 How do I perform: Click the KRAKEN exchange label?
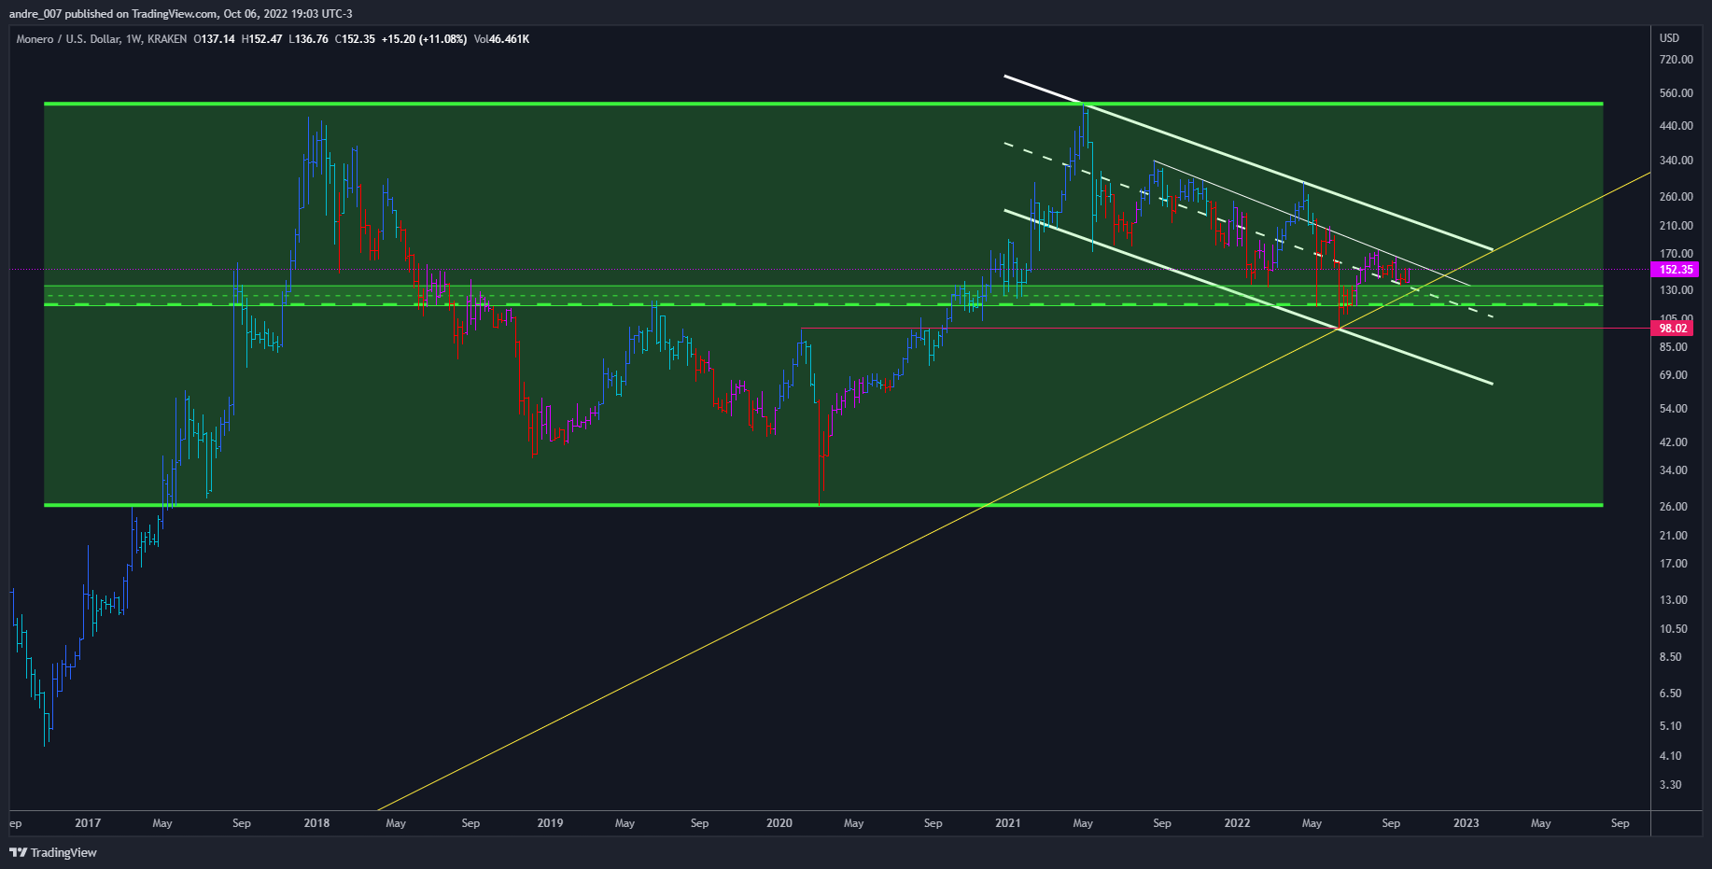point(167,39)
